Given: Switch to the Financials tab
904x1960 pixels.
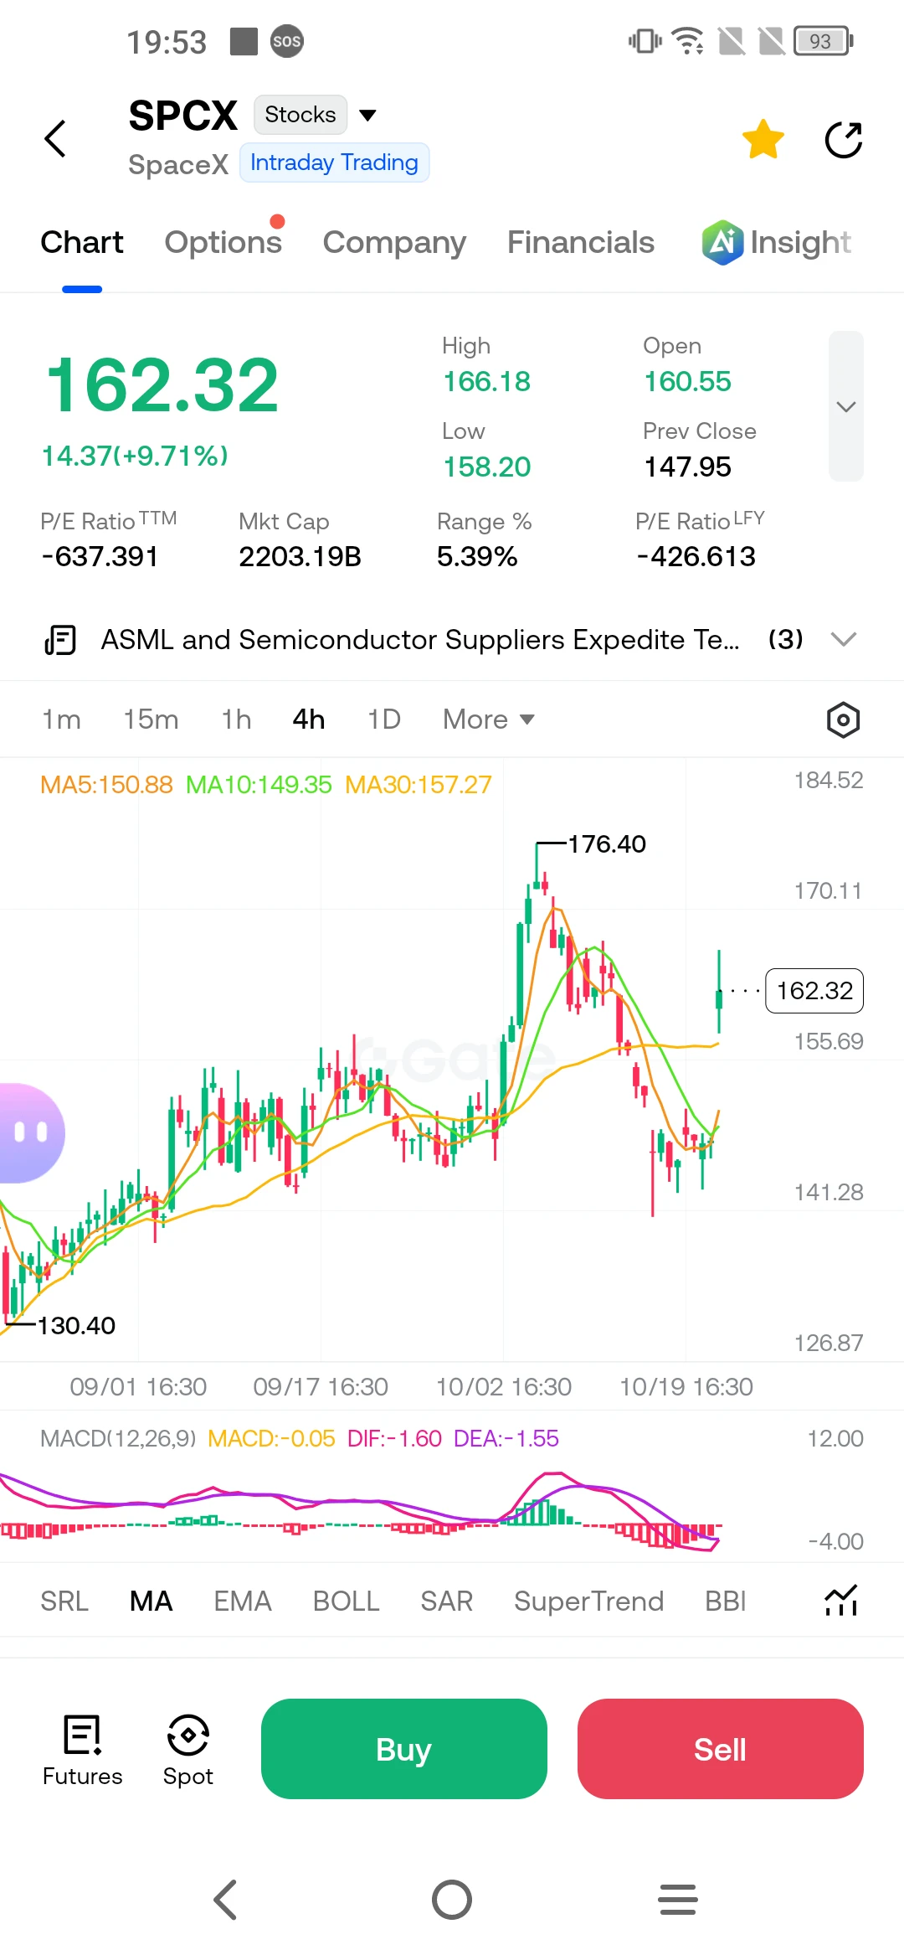Looking at the screenshot, I should click(x=581, y=243).
